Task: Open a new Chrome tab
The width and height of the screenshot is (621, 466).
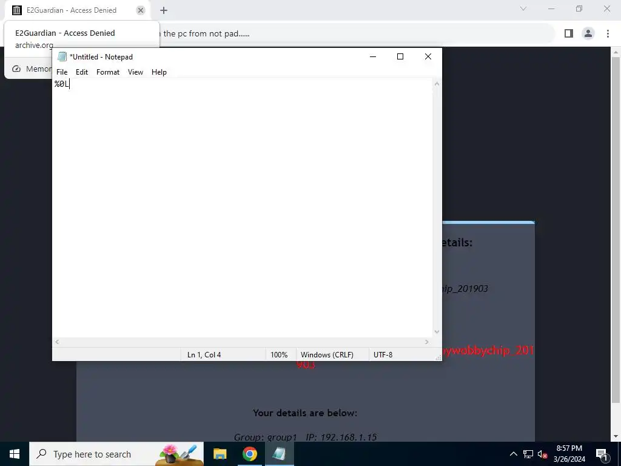Action: [x=164, y=10]
